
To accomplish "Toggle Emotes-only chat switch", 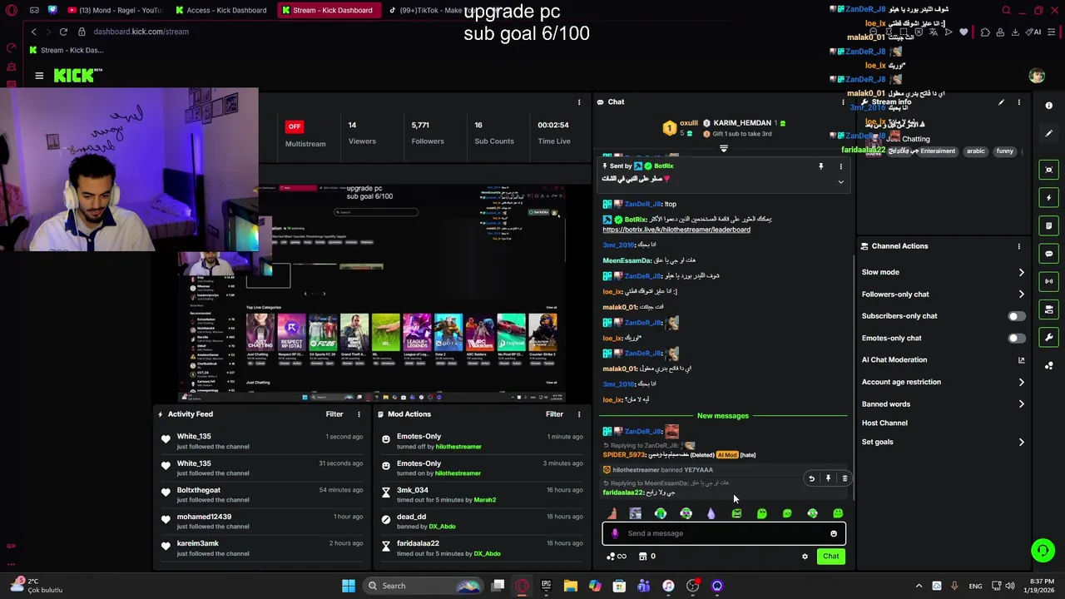I will 1016,338.
